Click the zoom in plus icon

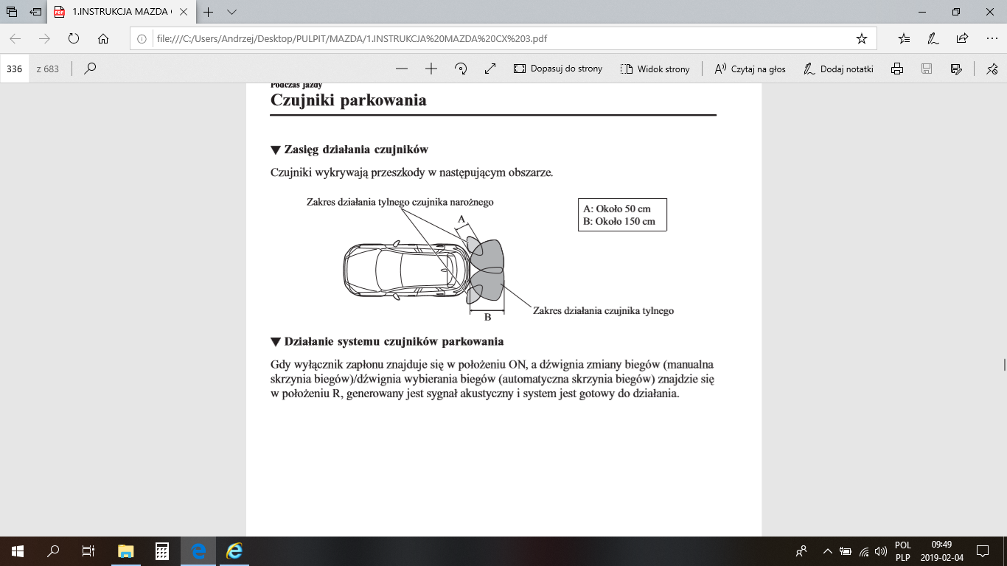pyautogui.click(x=431, y=69)
